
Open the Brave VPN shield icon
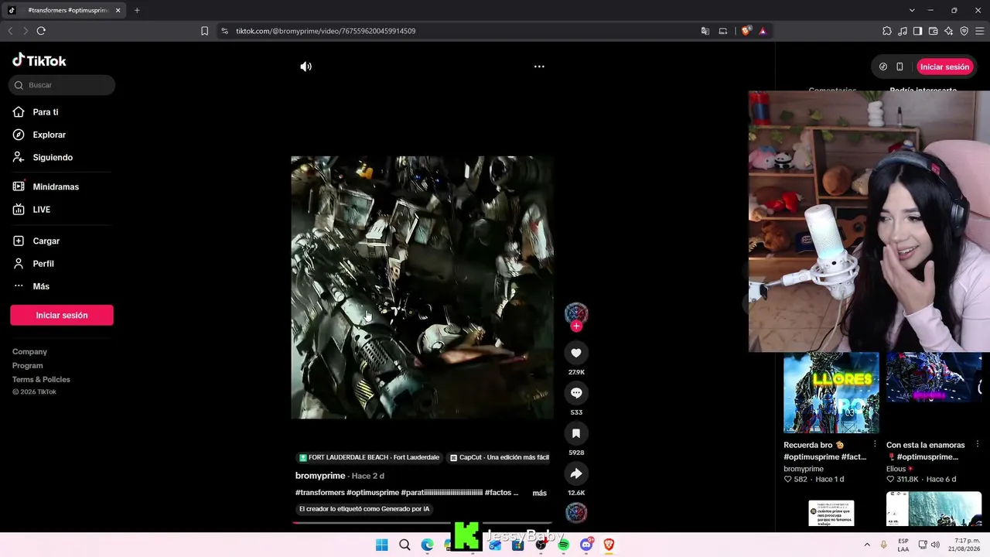(x=964, y=31)
